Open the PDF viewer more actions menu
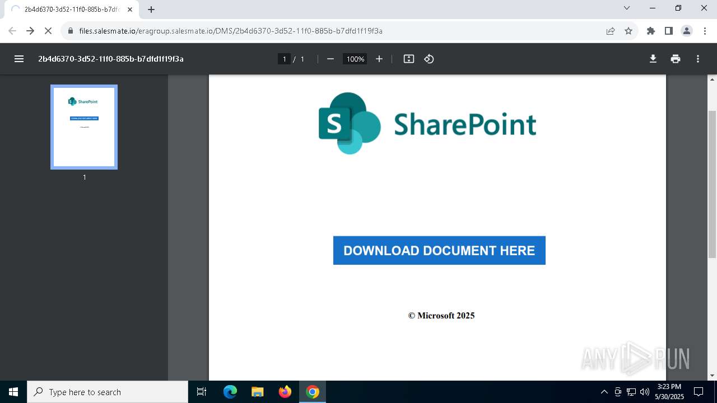Image resolution: width=717 pixels, height=403 pixels. [x=698, y=59]
